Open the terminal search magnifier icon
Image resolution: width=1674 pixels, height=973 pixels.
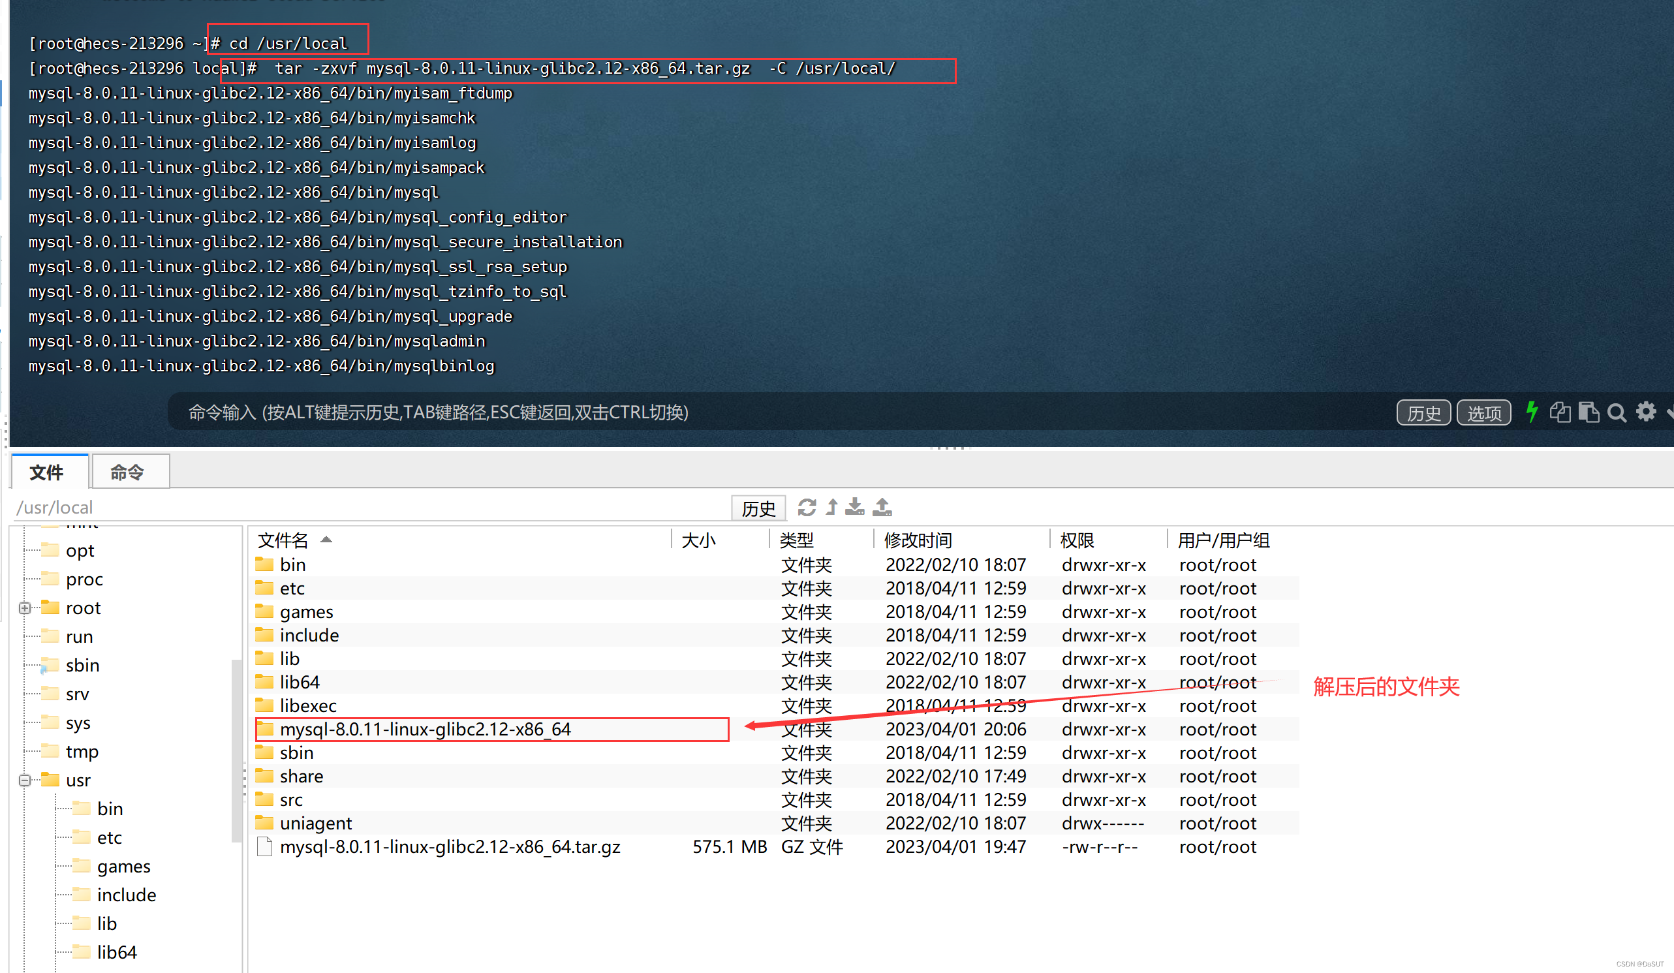pyautogui.click(x=1617, y=413)
